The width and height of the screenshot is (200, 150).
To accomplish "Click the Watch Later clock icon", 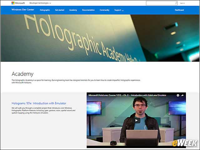I will [178, 95].
